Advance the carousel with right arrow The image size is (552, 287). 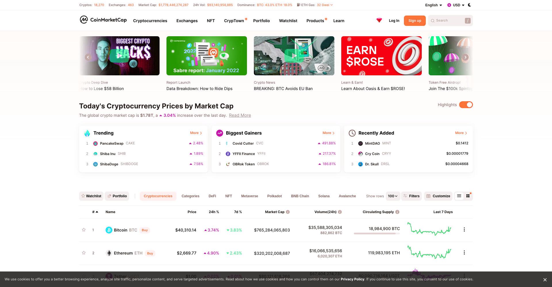point(465,57)
